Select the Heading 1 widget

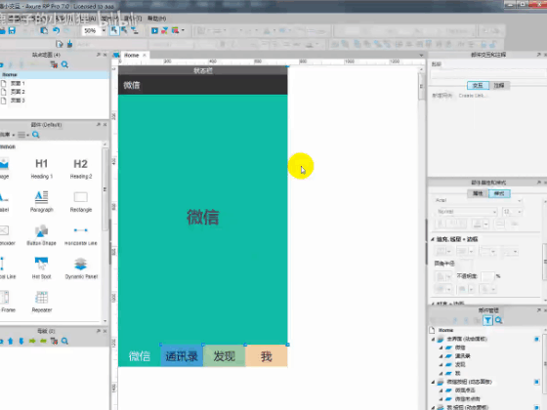[x=41, y=168]
